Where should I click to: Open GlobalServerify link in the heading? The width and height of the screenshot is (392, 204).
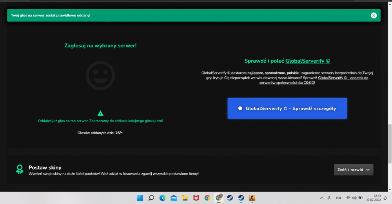click(307, 61)
